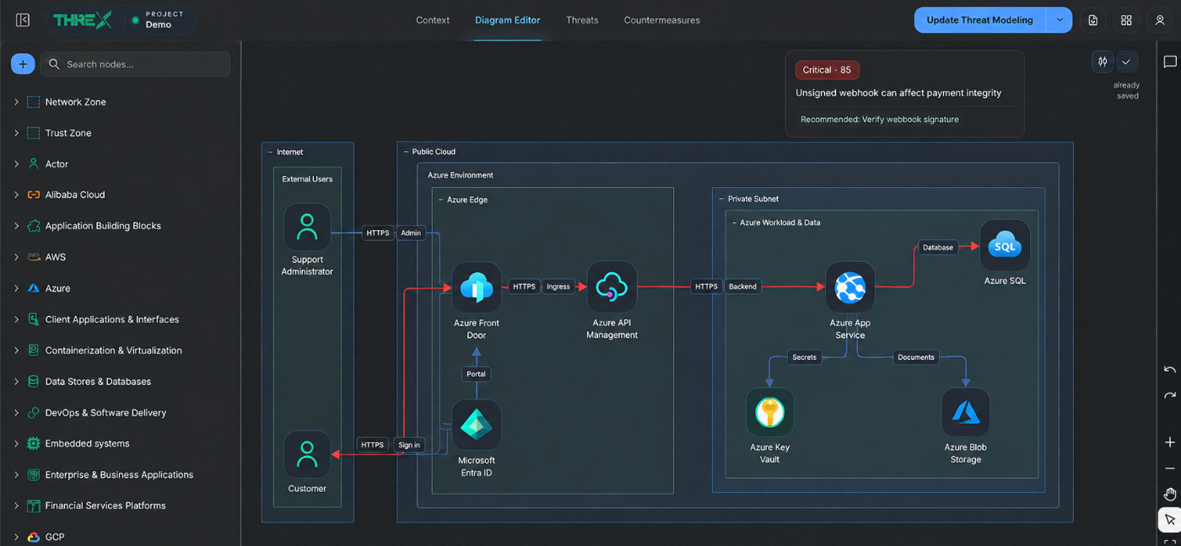The image size is (1181, 546).
Task: Undo the last diagram change
Action: [x=1169, y=370]
